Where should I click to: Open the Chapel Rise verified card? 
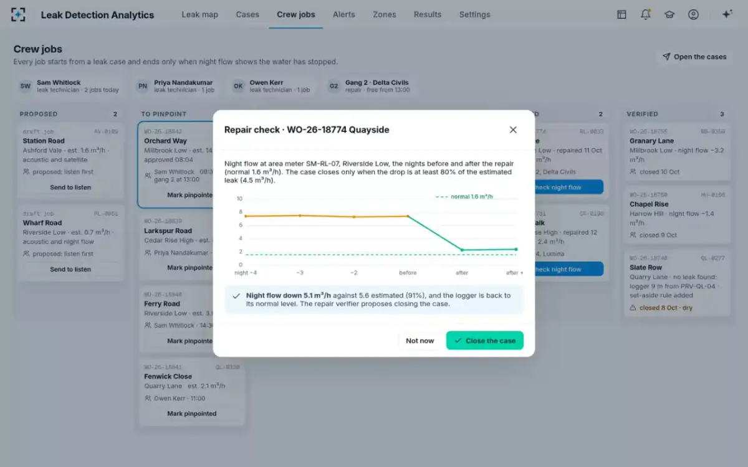click(678, 215)
